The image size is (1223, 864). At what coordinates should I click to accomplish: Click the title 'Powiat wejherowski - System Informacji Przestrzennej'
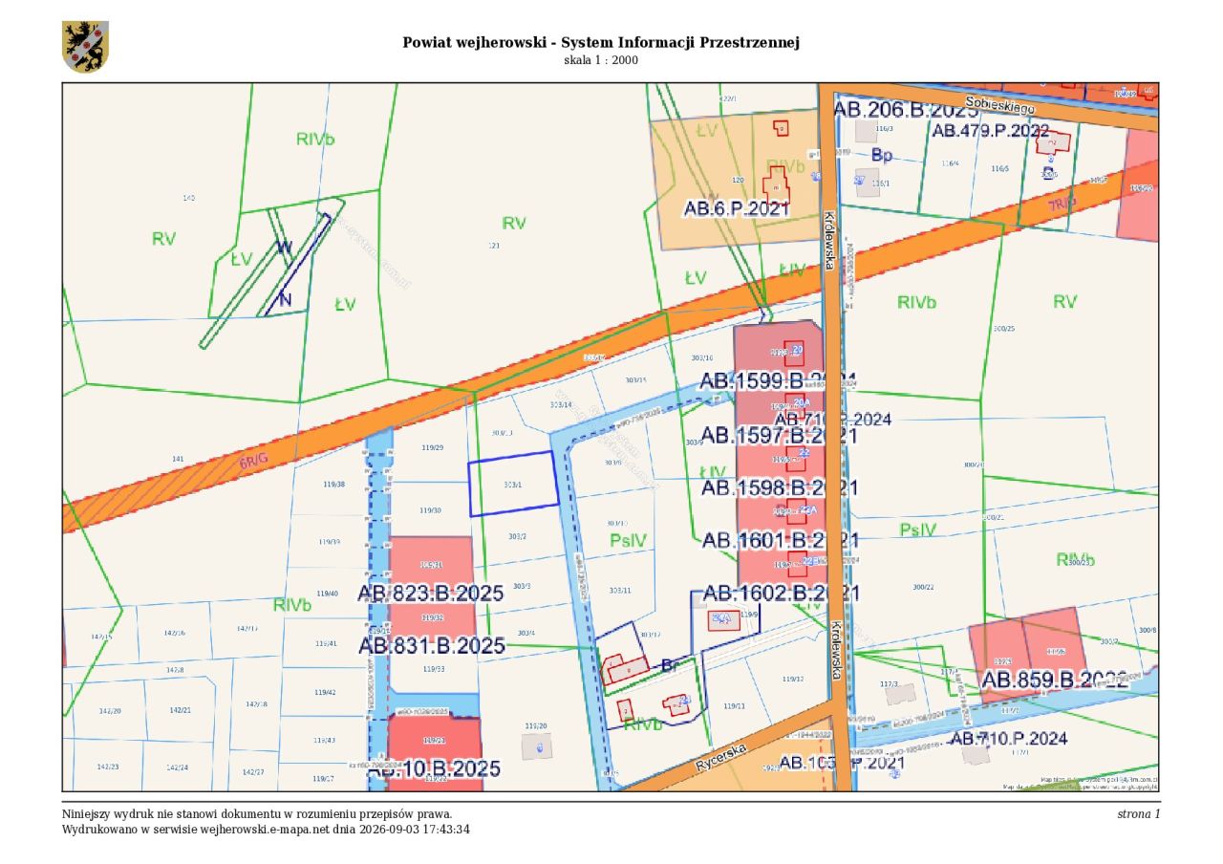coord(601,43)
